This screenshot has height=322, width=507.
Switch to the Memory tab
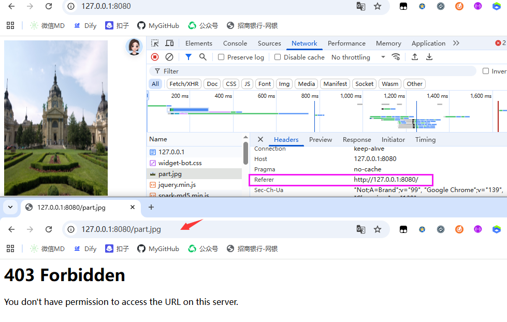point(388,43)
